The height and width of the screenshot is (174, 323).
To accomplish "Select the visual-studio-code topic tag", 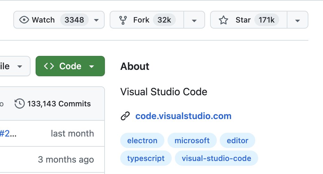I will (216, 158).
